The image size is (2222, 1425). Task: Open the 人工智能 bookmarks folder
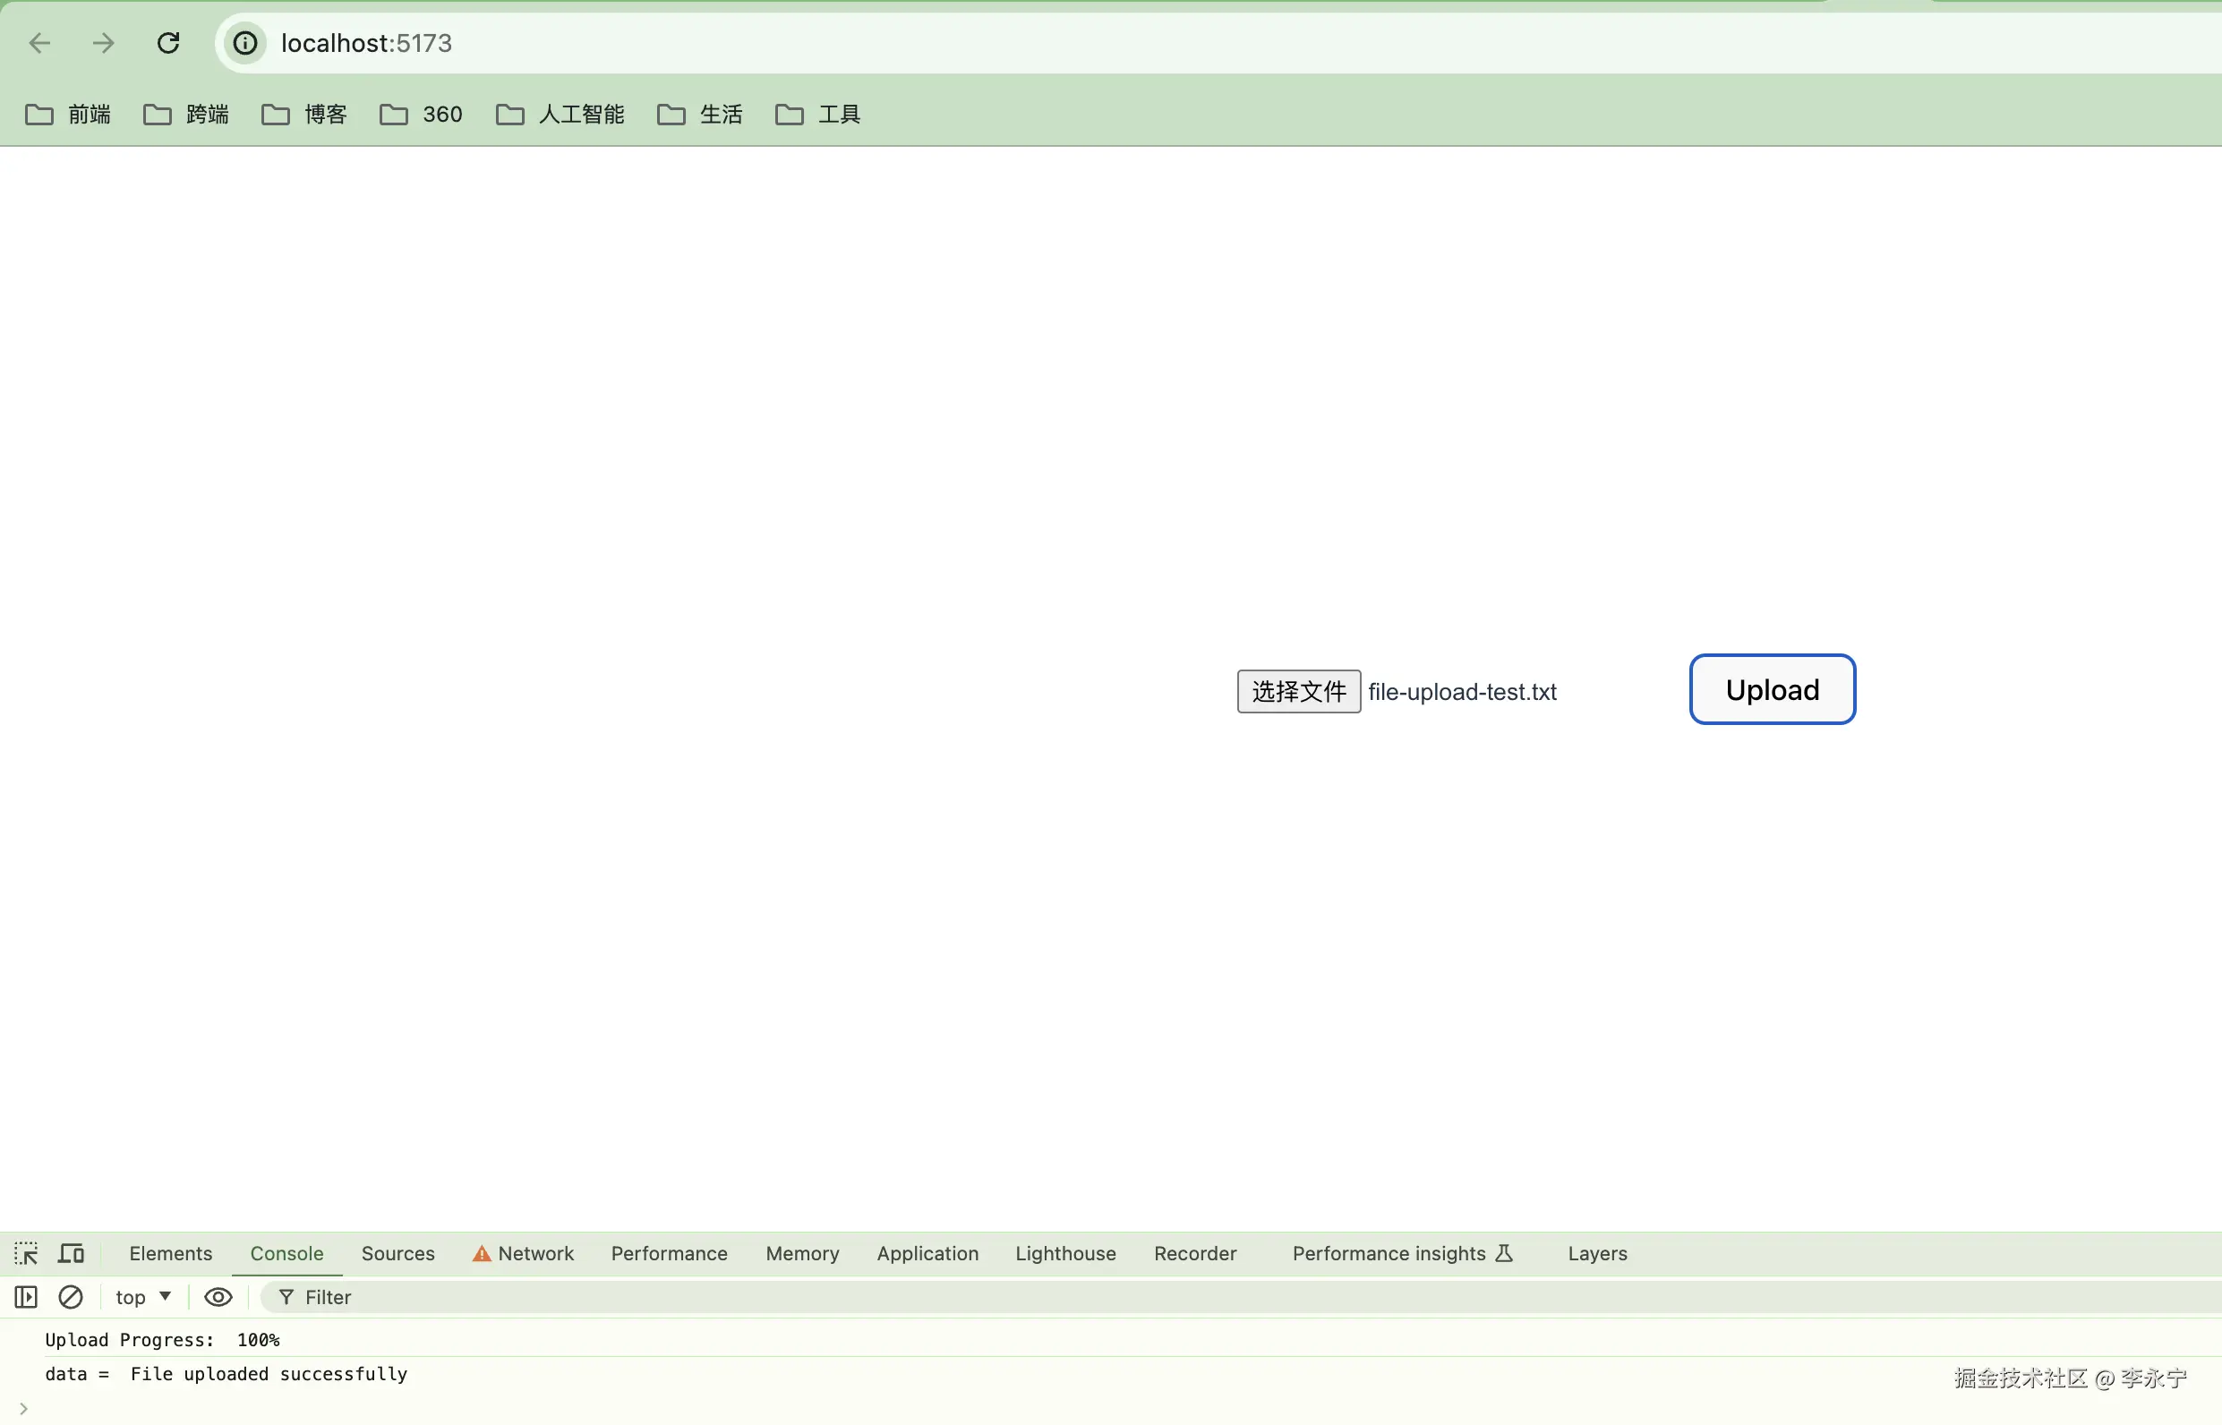560,115
